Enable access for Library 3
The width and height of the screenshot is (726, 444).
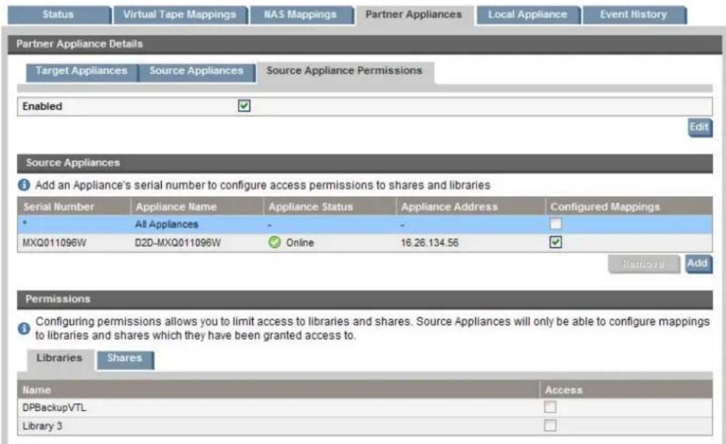click(550, 425)
